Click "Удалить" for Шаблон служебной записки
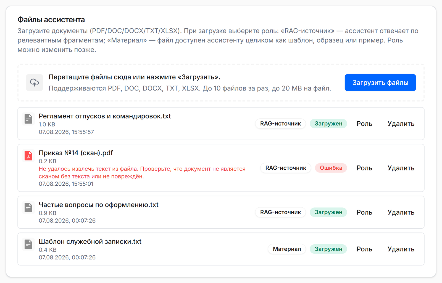This screenshot has width=442, height=283. [x=401, y=249]
